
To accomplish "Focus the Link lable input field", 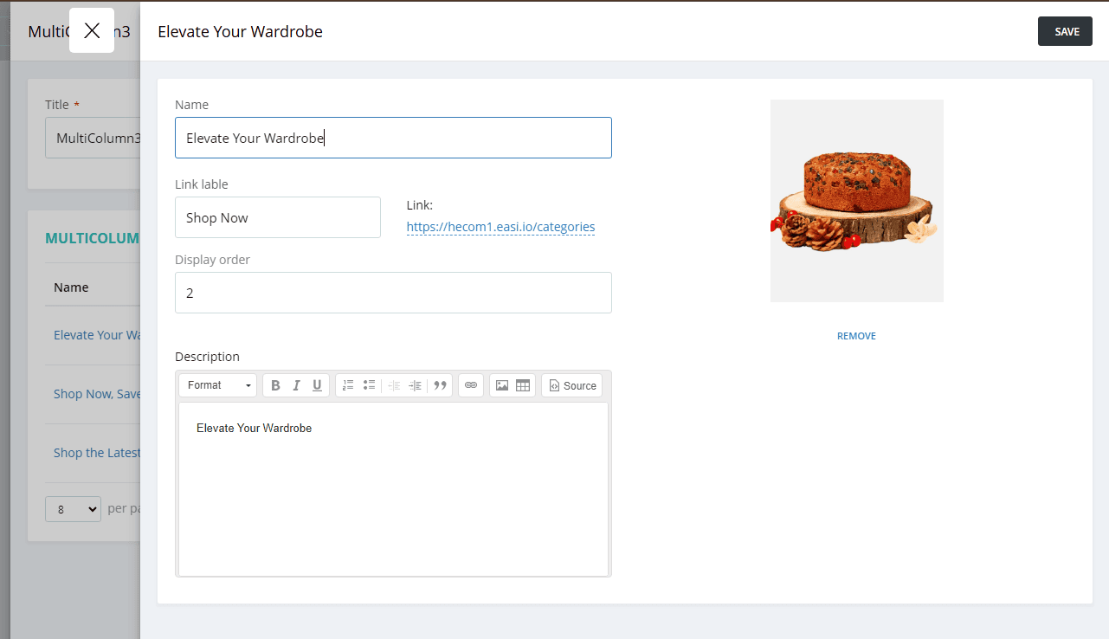I will click(277, 217).
